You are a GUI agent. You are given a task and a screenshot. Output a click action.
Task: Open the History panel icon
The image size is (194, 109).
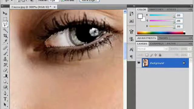tap(131, 14)
